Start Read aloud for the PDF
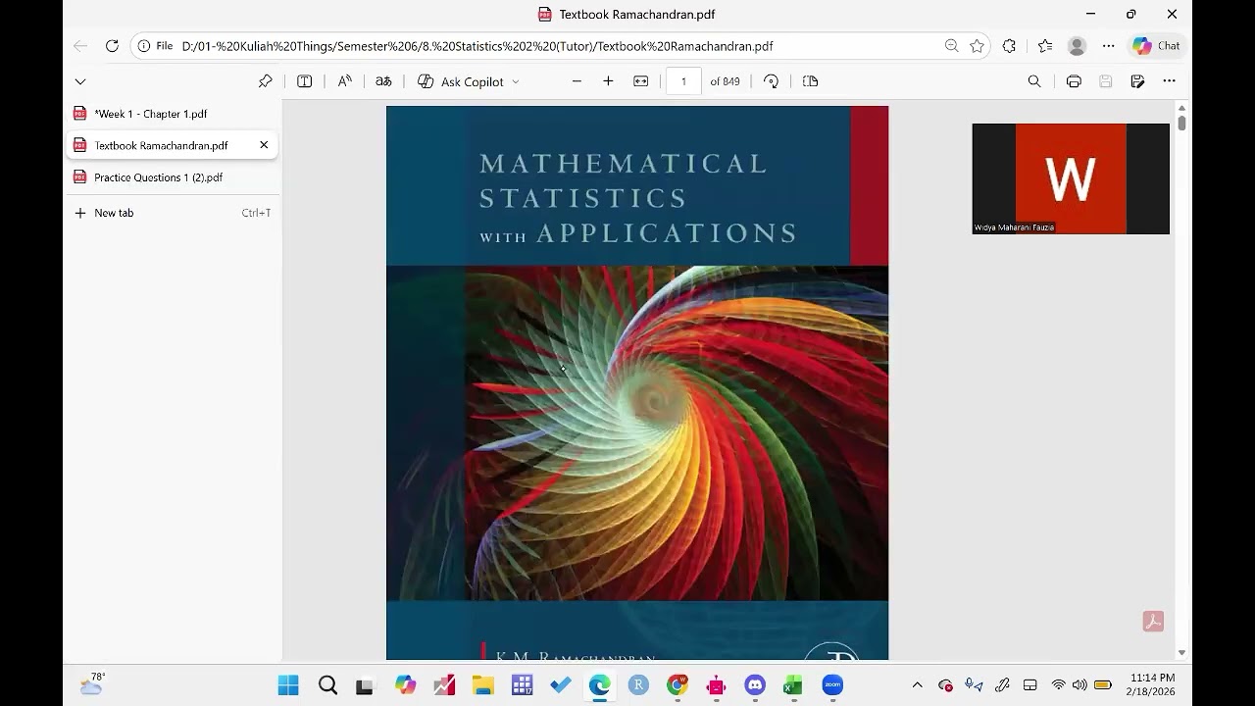The width and height of the screenshot is (1255, 706). 345,81
